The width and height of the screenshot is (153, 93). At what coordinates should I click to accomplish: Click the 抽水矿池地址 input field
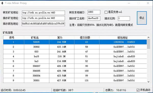click(43, 18)
